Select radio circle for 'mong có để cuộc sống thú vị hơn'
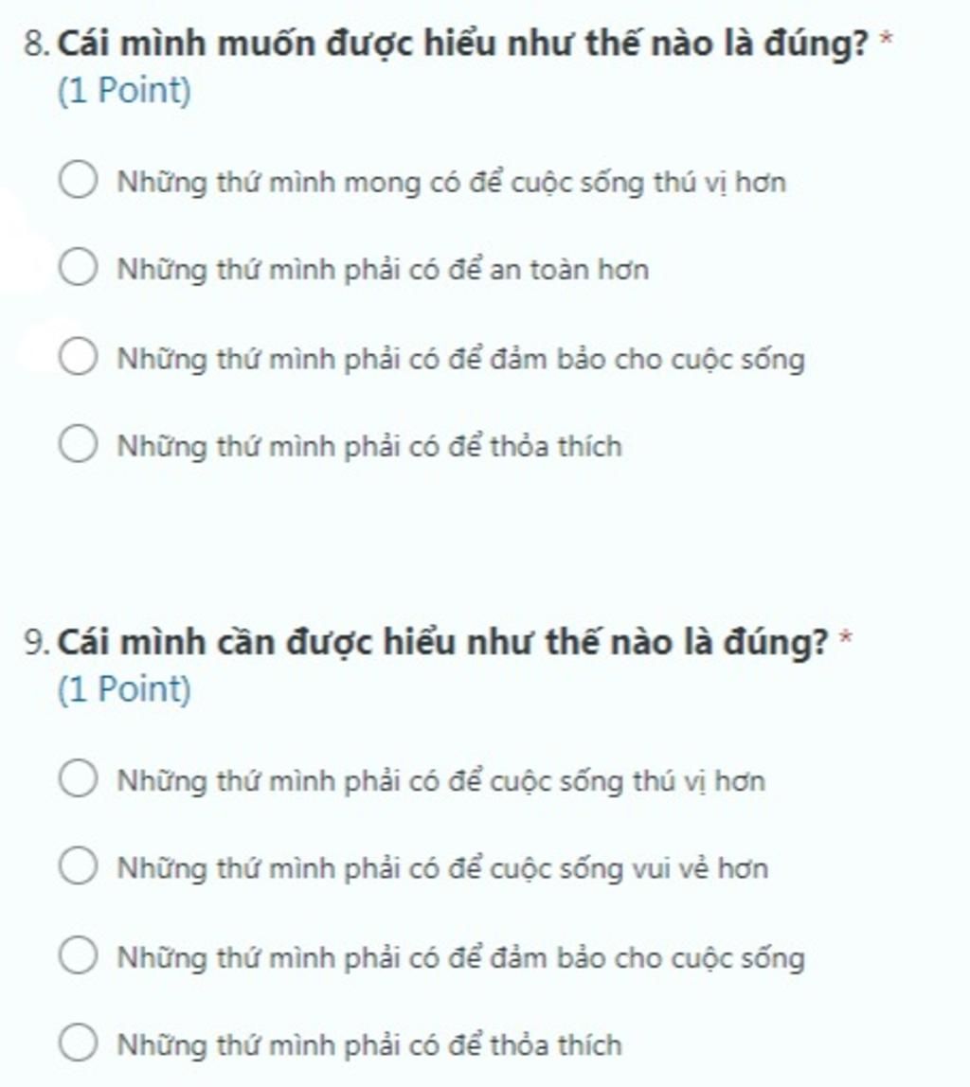The width and height of the screenshot is (970, 1087). point(78,180)
